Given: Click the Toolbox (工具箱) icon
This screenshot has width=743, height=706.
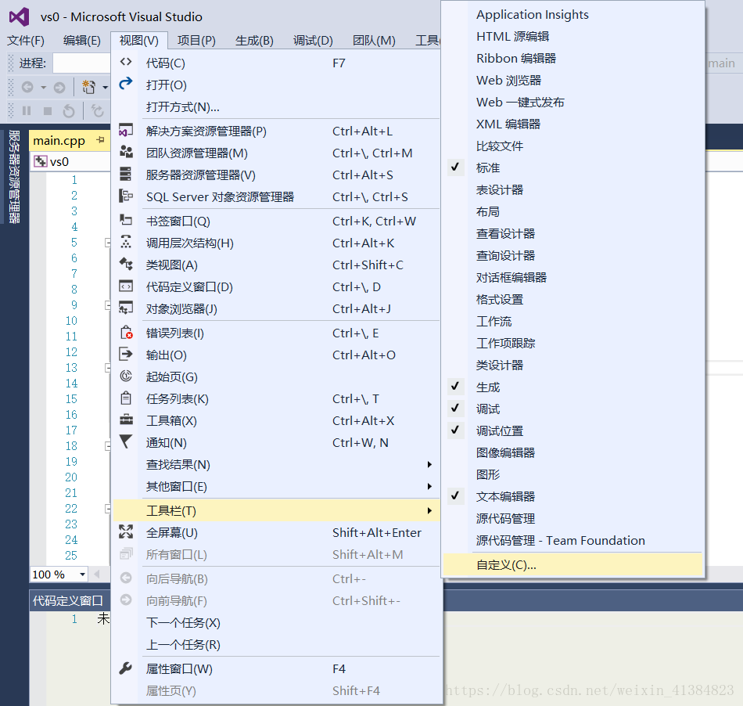Looking at the screenshot, I should (x=126, y=420).
